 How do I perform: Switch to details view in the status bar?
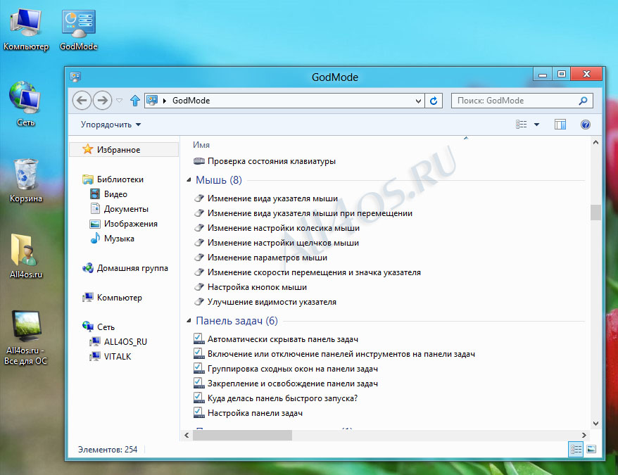coord(576,450)
